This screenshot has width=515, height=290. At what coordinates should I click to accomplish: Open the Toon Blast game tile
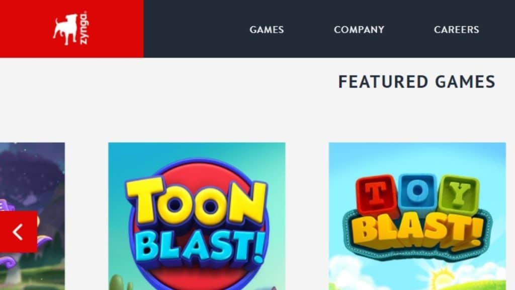pyautogui.click(x=197, y=216)
